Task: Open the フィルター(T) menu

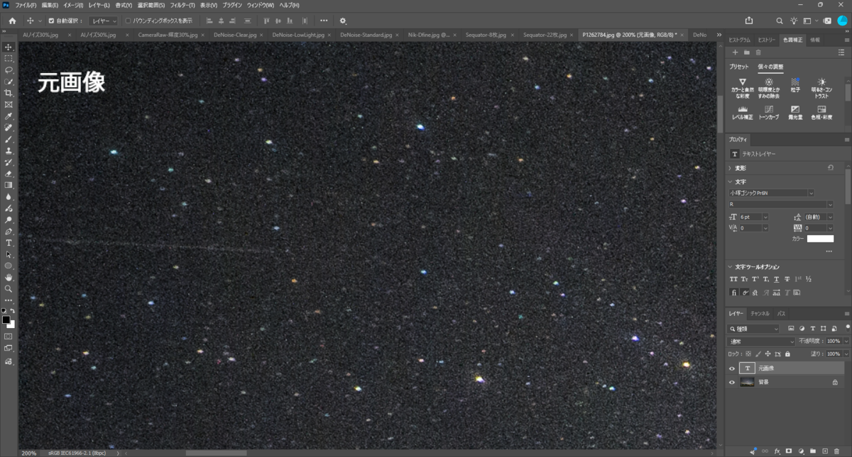Action: click(182, 5)
